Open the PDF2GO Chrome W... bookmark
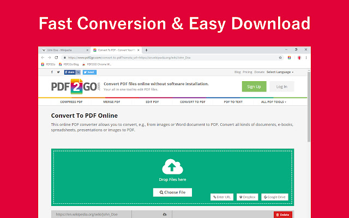Image resolution: width=349 pixels, height=218 pixels. (x=97, y=64)
